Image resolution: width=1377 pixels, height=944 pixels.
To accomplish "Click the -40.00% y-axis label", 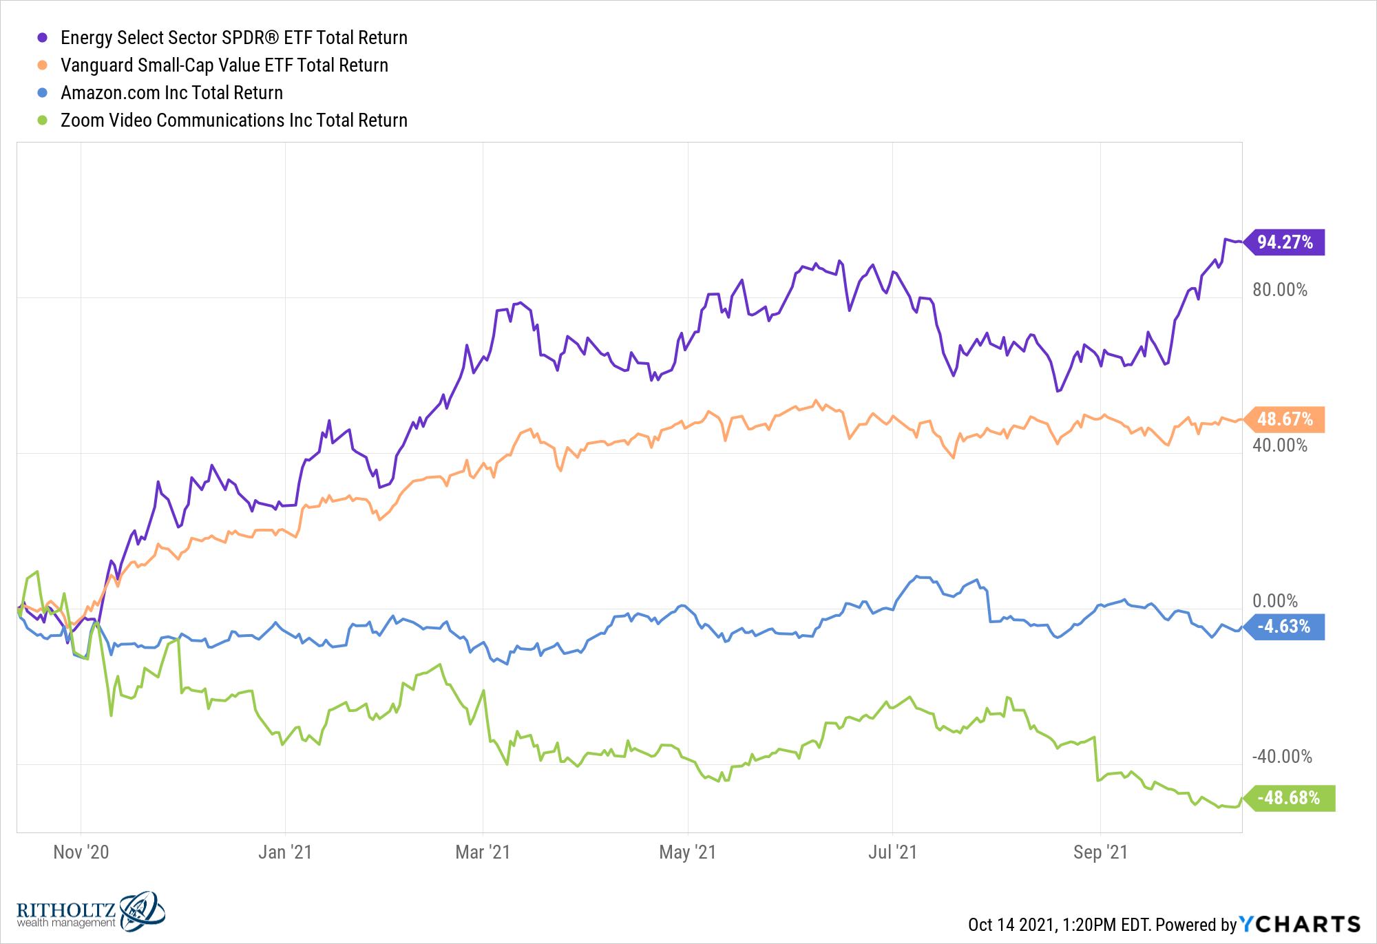I will pyautogui.click(x=1282, y=757).
